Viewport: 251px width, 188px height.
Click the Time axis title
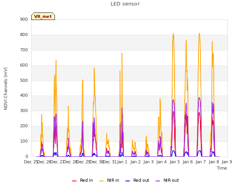pos(222,168)
